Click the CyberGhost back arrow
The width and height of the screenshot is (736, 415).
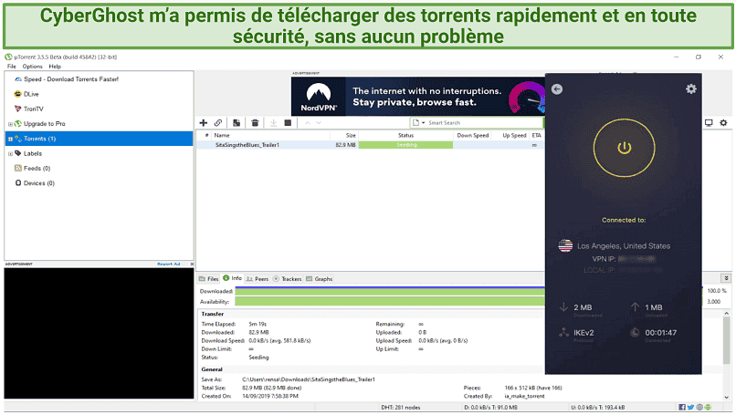coord(557,89)
